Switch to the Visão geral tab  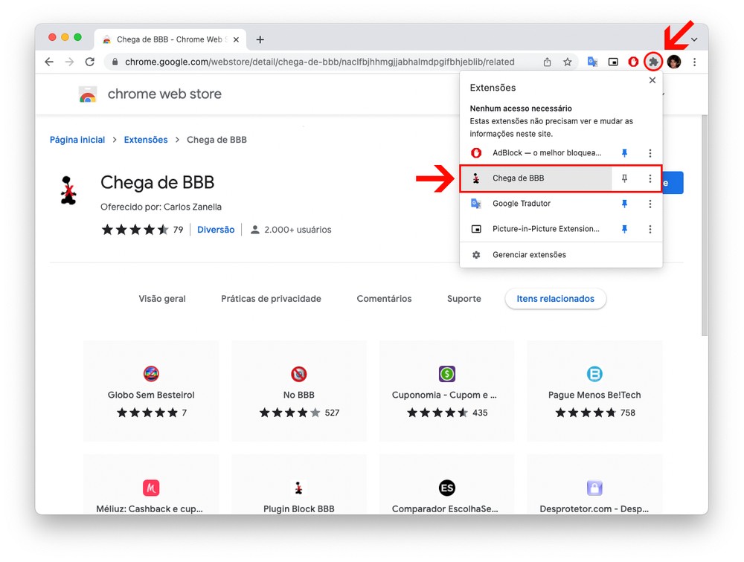pyautogui.click(x=162, y=299)
